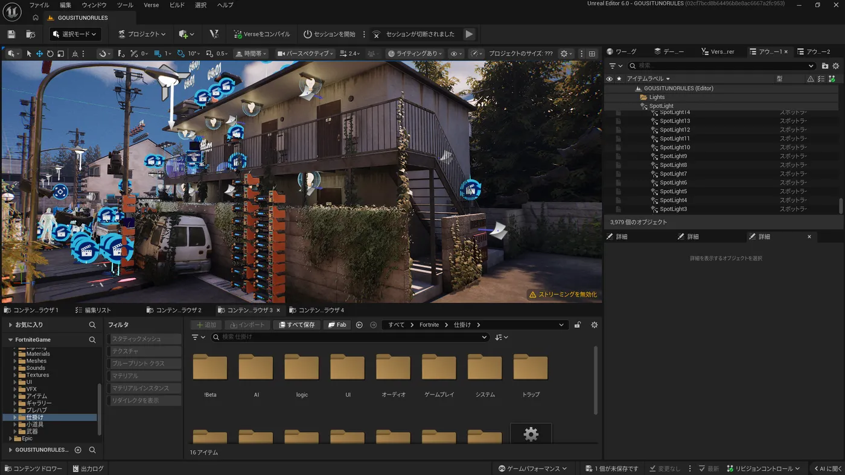Click the plus circle icon beside GOUSITUNORULES collection
845x475 pixels.
(x=78, y=450)
